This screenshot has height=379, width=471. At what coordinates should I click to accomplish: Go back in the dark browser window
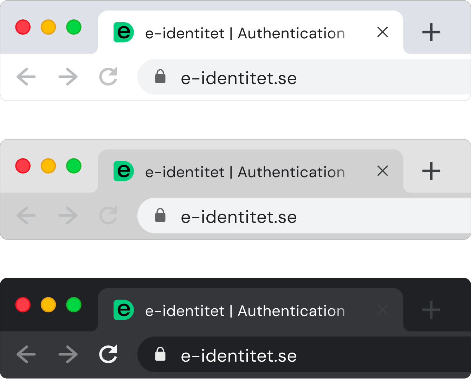(x=26, y=354)
